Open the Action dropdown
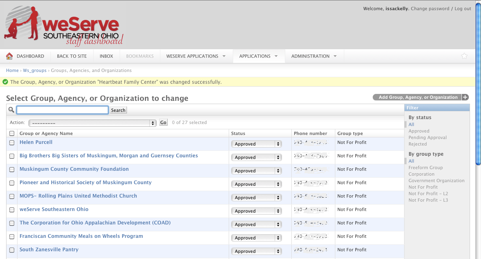The image size is (481, 259). (x=92, y=123)
